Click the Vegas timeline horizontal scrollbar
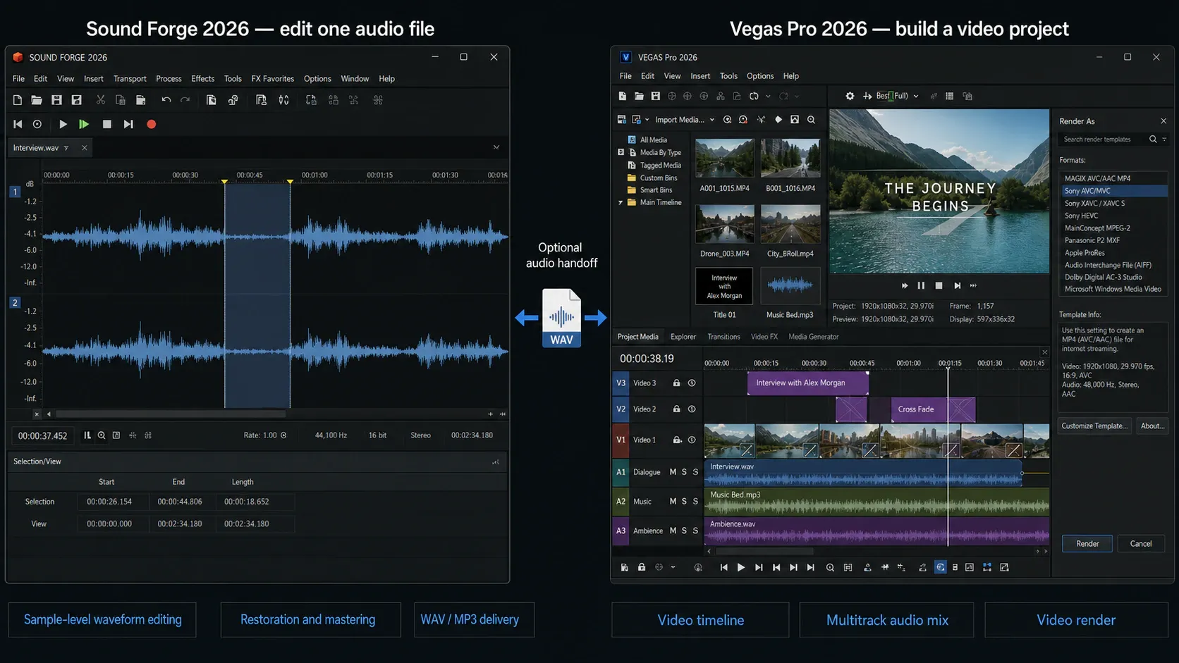The image size is (1179, 663). [764, 552]
